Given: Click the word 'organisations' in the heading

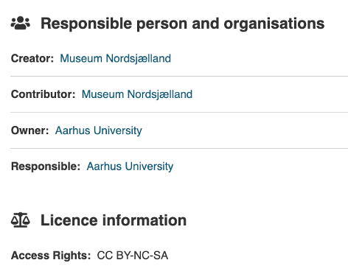Looking at the screenshot, I should coord(274,24).
